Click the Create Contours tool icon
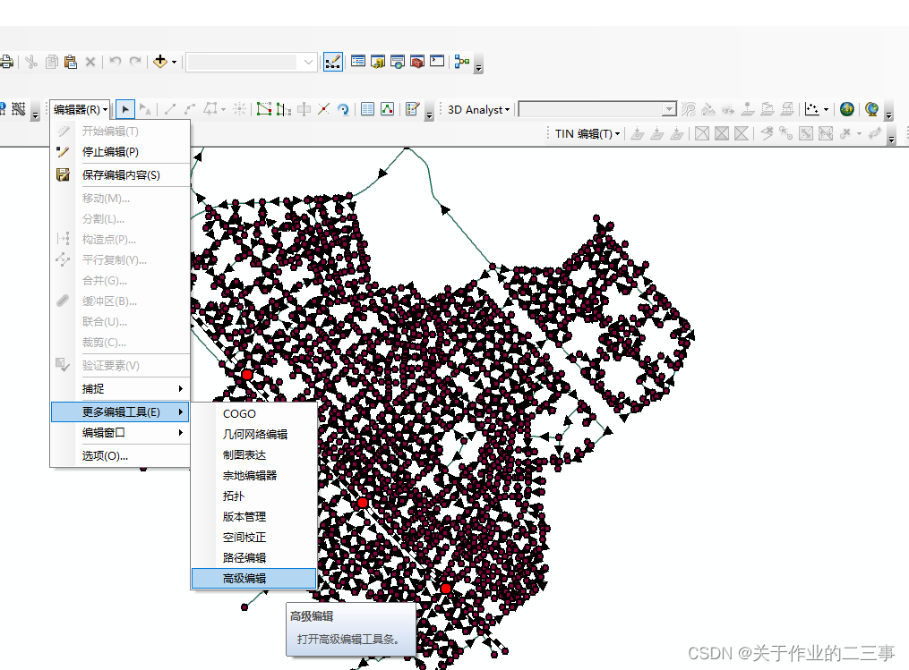Image resolution: width=909 pixels, height=670 pixels. click(689, 109)
